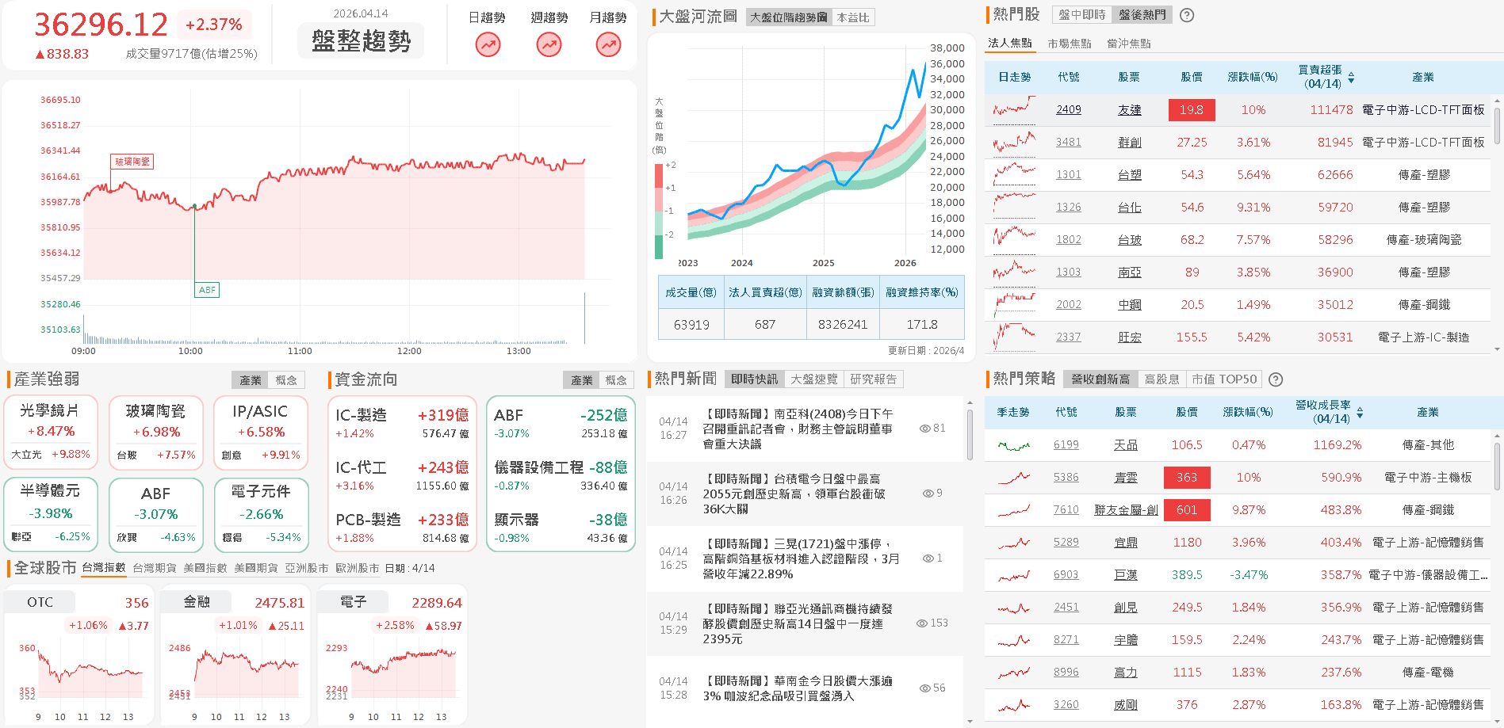Open stock name link 台塑
The width and height of the screenshot is (1504, 728).
(1130, 175)
